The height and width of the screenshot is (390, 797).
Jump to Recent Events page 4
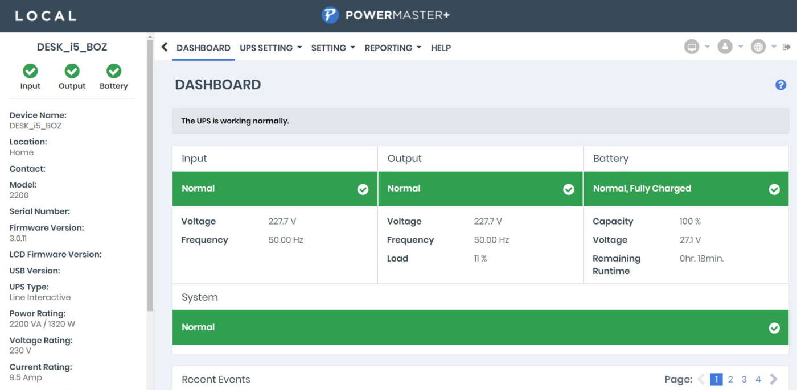point(758,379)
